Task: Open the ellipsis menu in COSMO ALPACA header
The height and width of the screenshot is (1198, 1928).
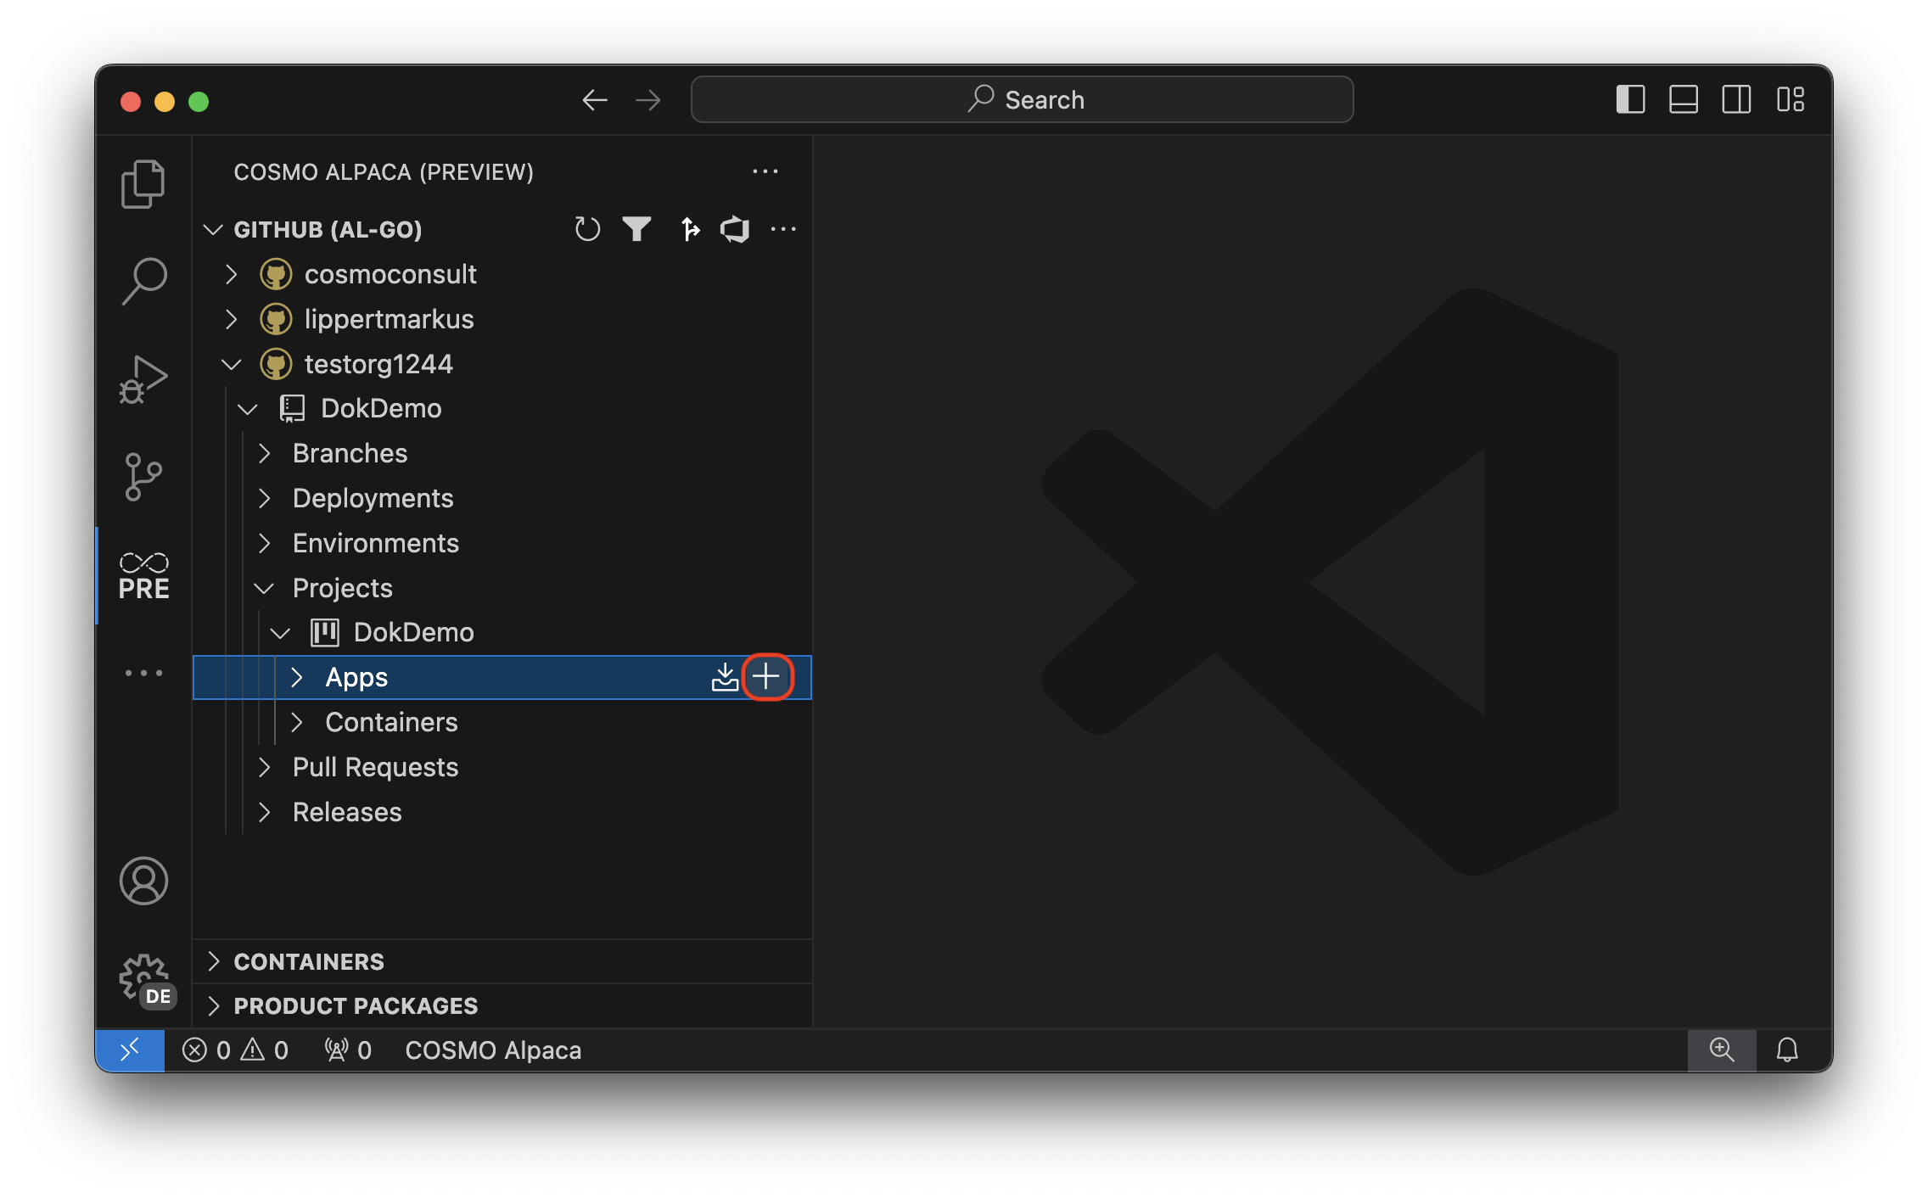Action: 765,171
